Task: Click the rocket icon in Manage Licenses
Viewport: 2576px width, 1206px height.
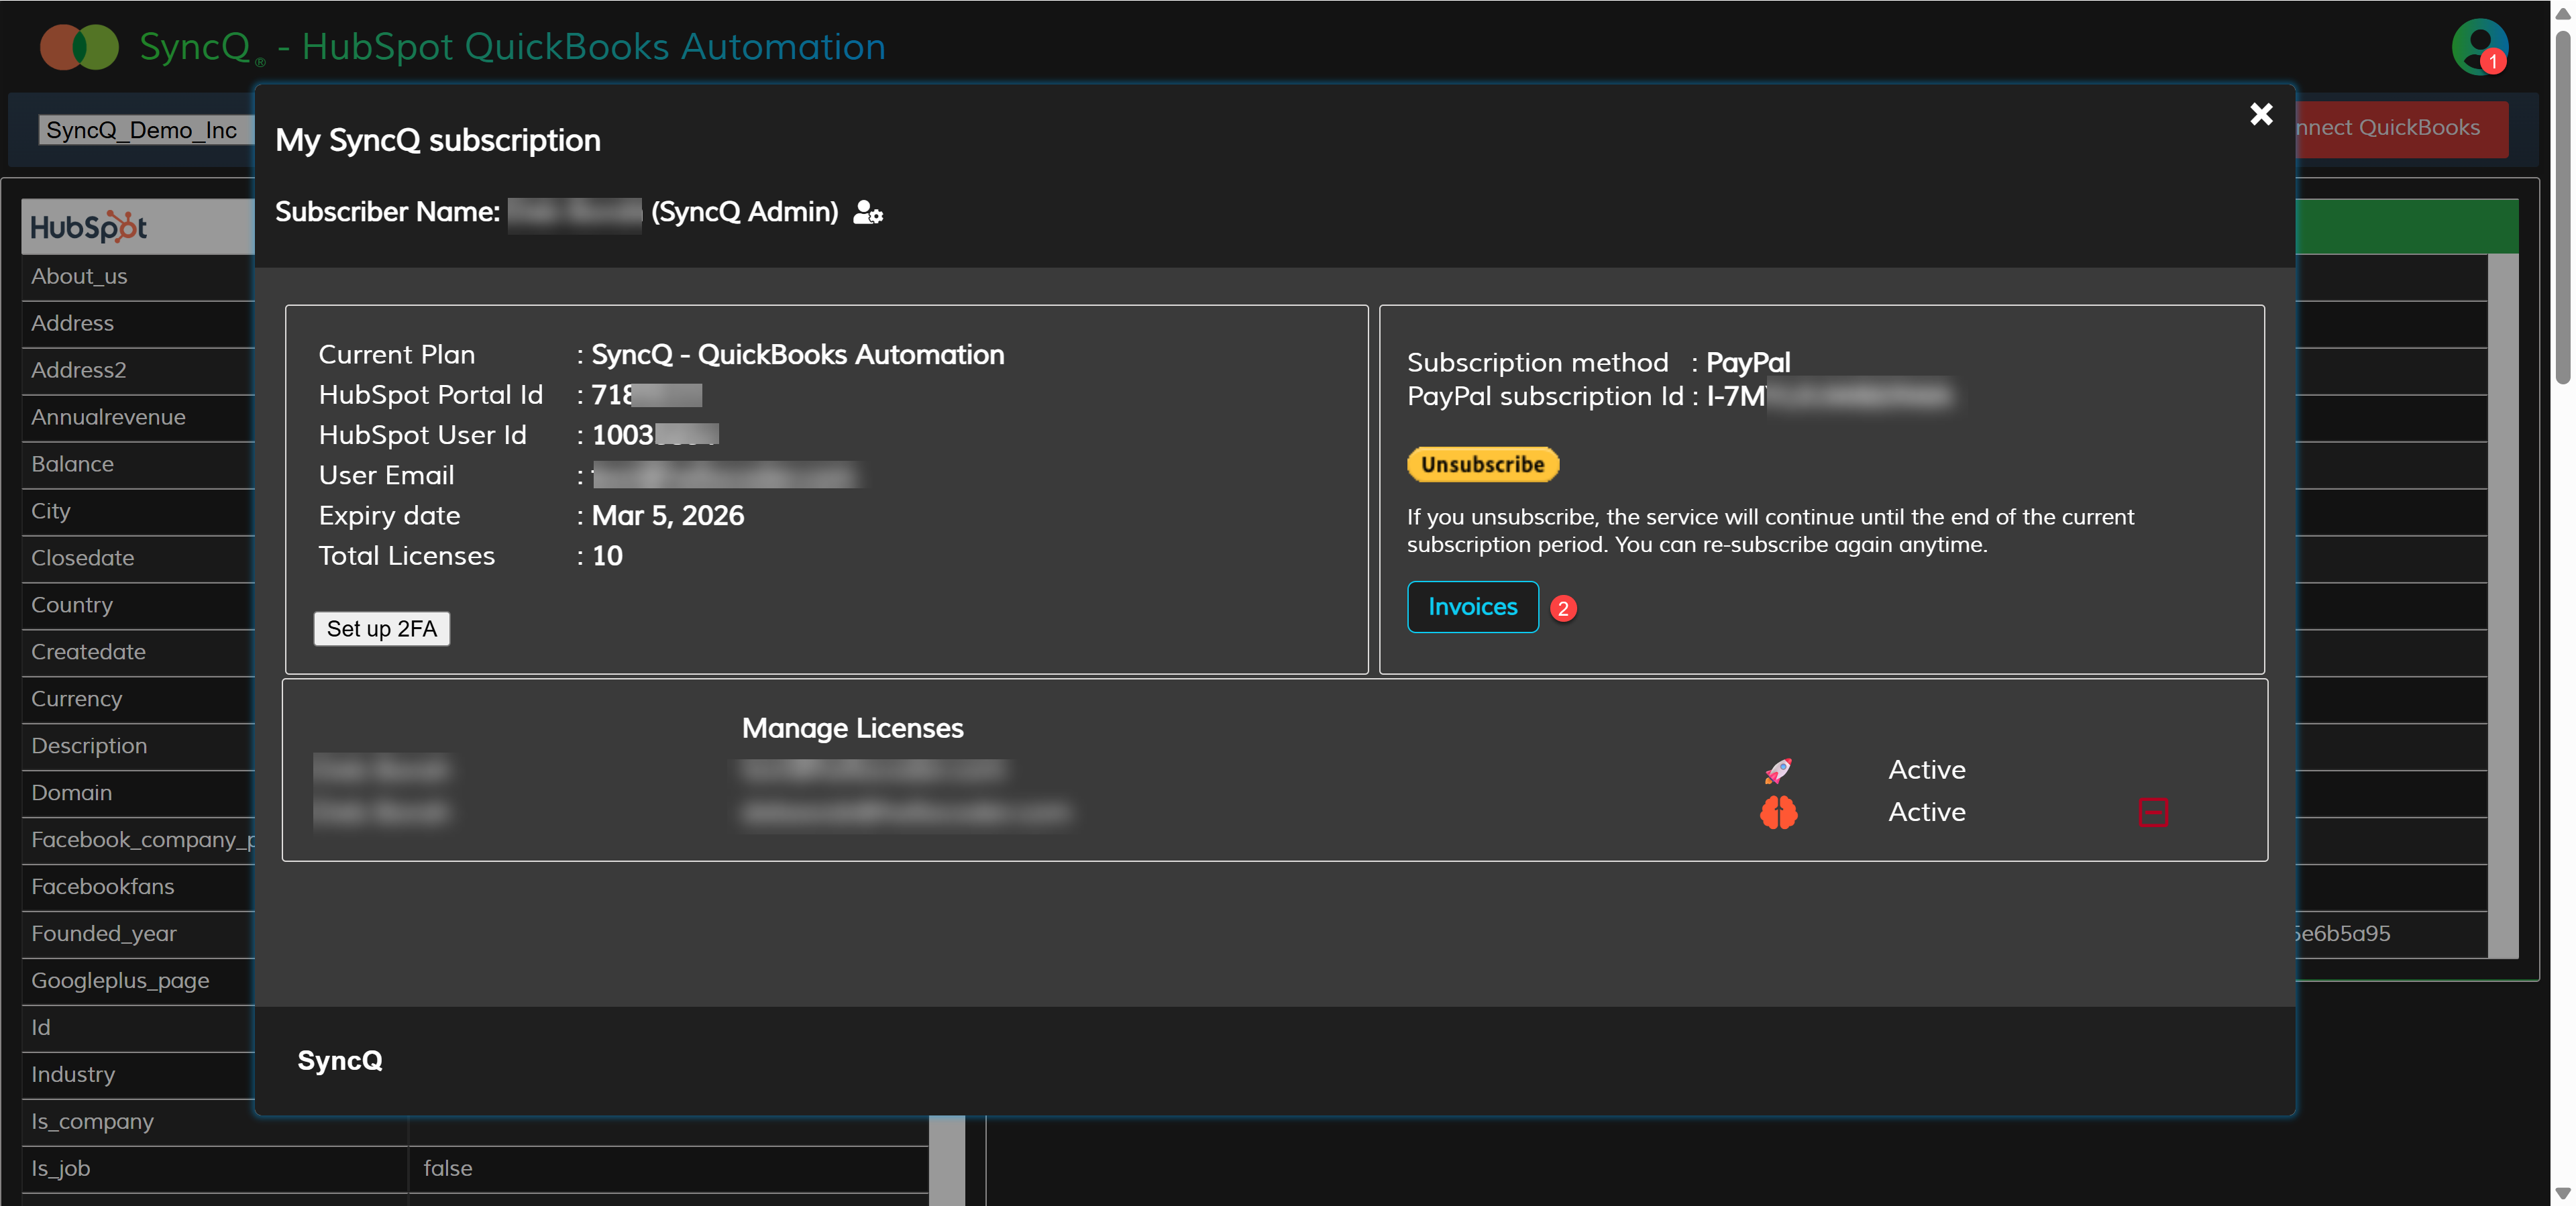Action: [1778, 770]
